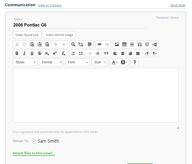Open the smiley emoticon picker

(x=147, y=45)
